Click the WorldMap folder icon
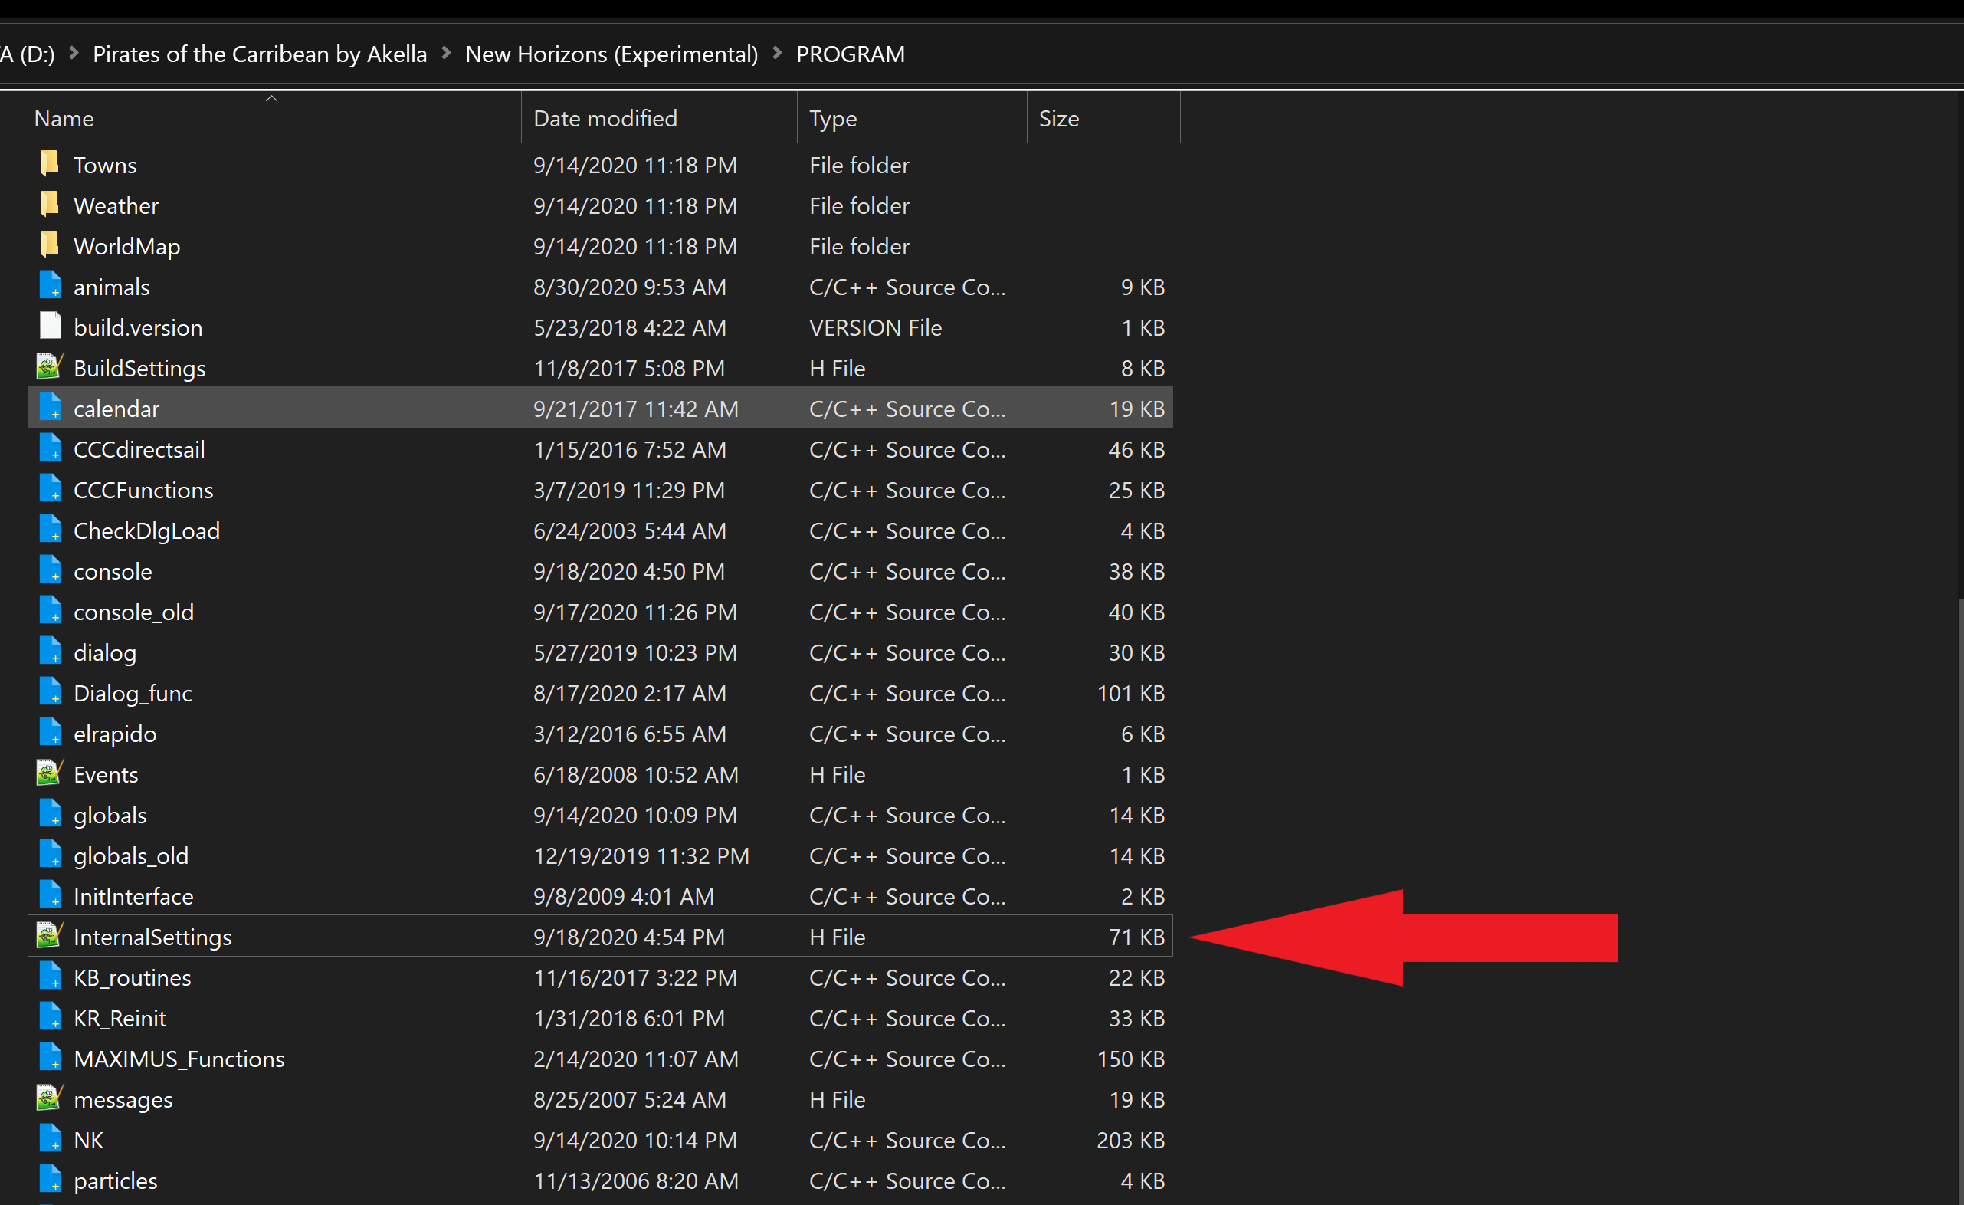 coord(49,245)
